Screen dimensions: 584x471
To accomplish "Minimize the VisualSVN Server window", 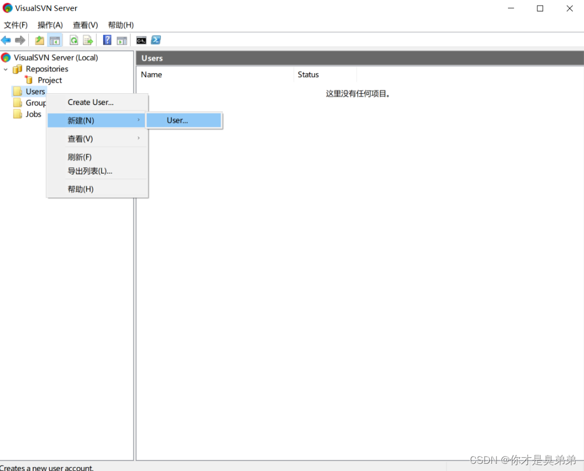I will (511, 8).
